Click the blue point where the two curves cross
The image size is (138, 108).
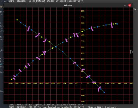[56, 47]
